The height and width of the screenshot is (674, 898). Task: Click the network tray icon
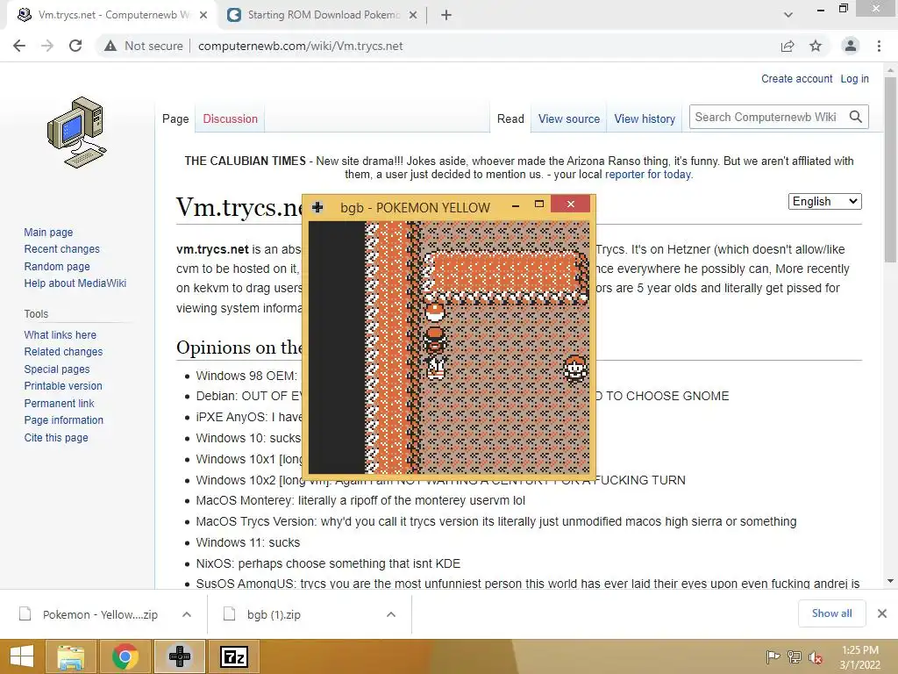pos(795,657)
